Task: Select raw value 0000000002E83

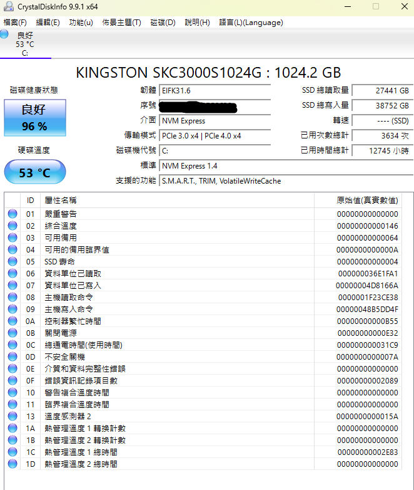Action: point(368,452)
